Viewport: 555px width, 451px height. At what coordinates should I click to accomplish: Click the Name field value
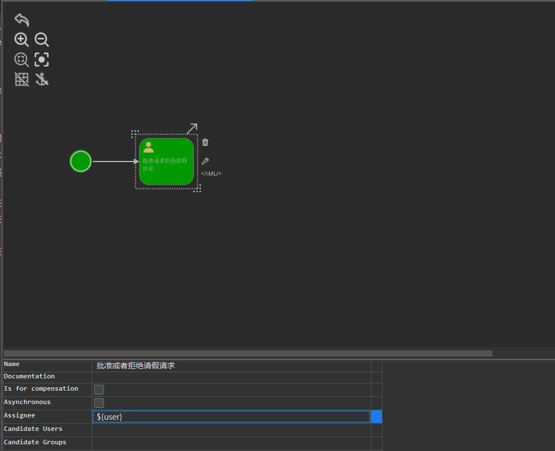tap(231, 365)
